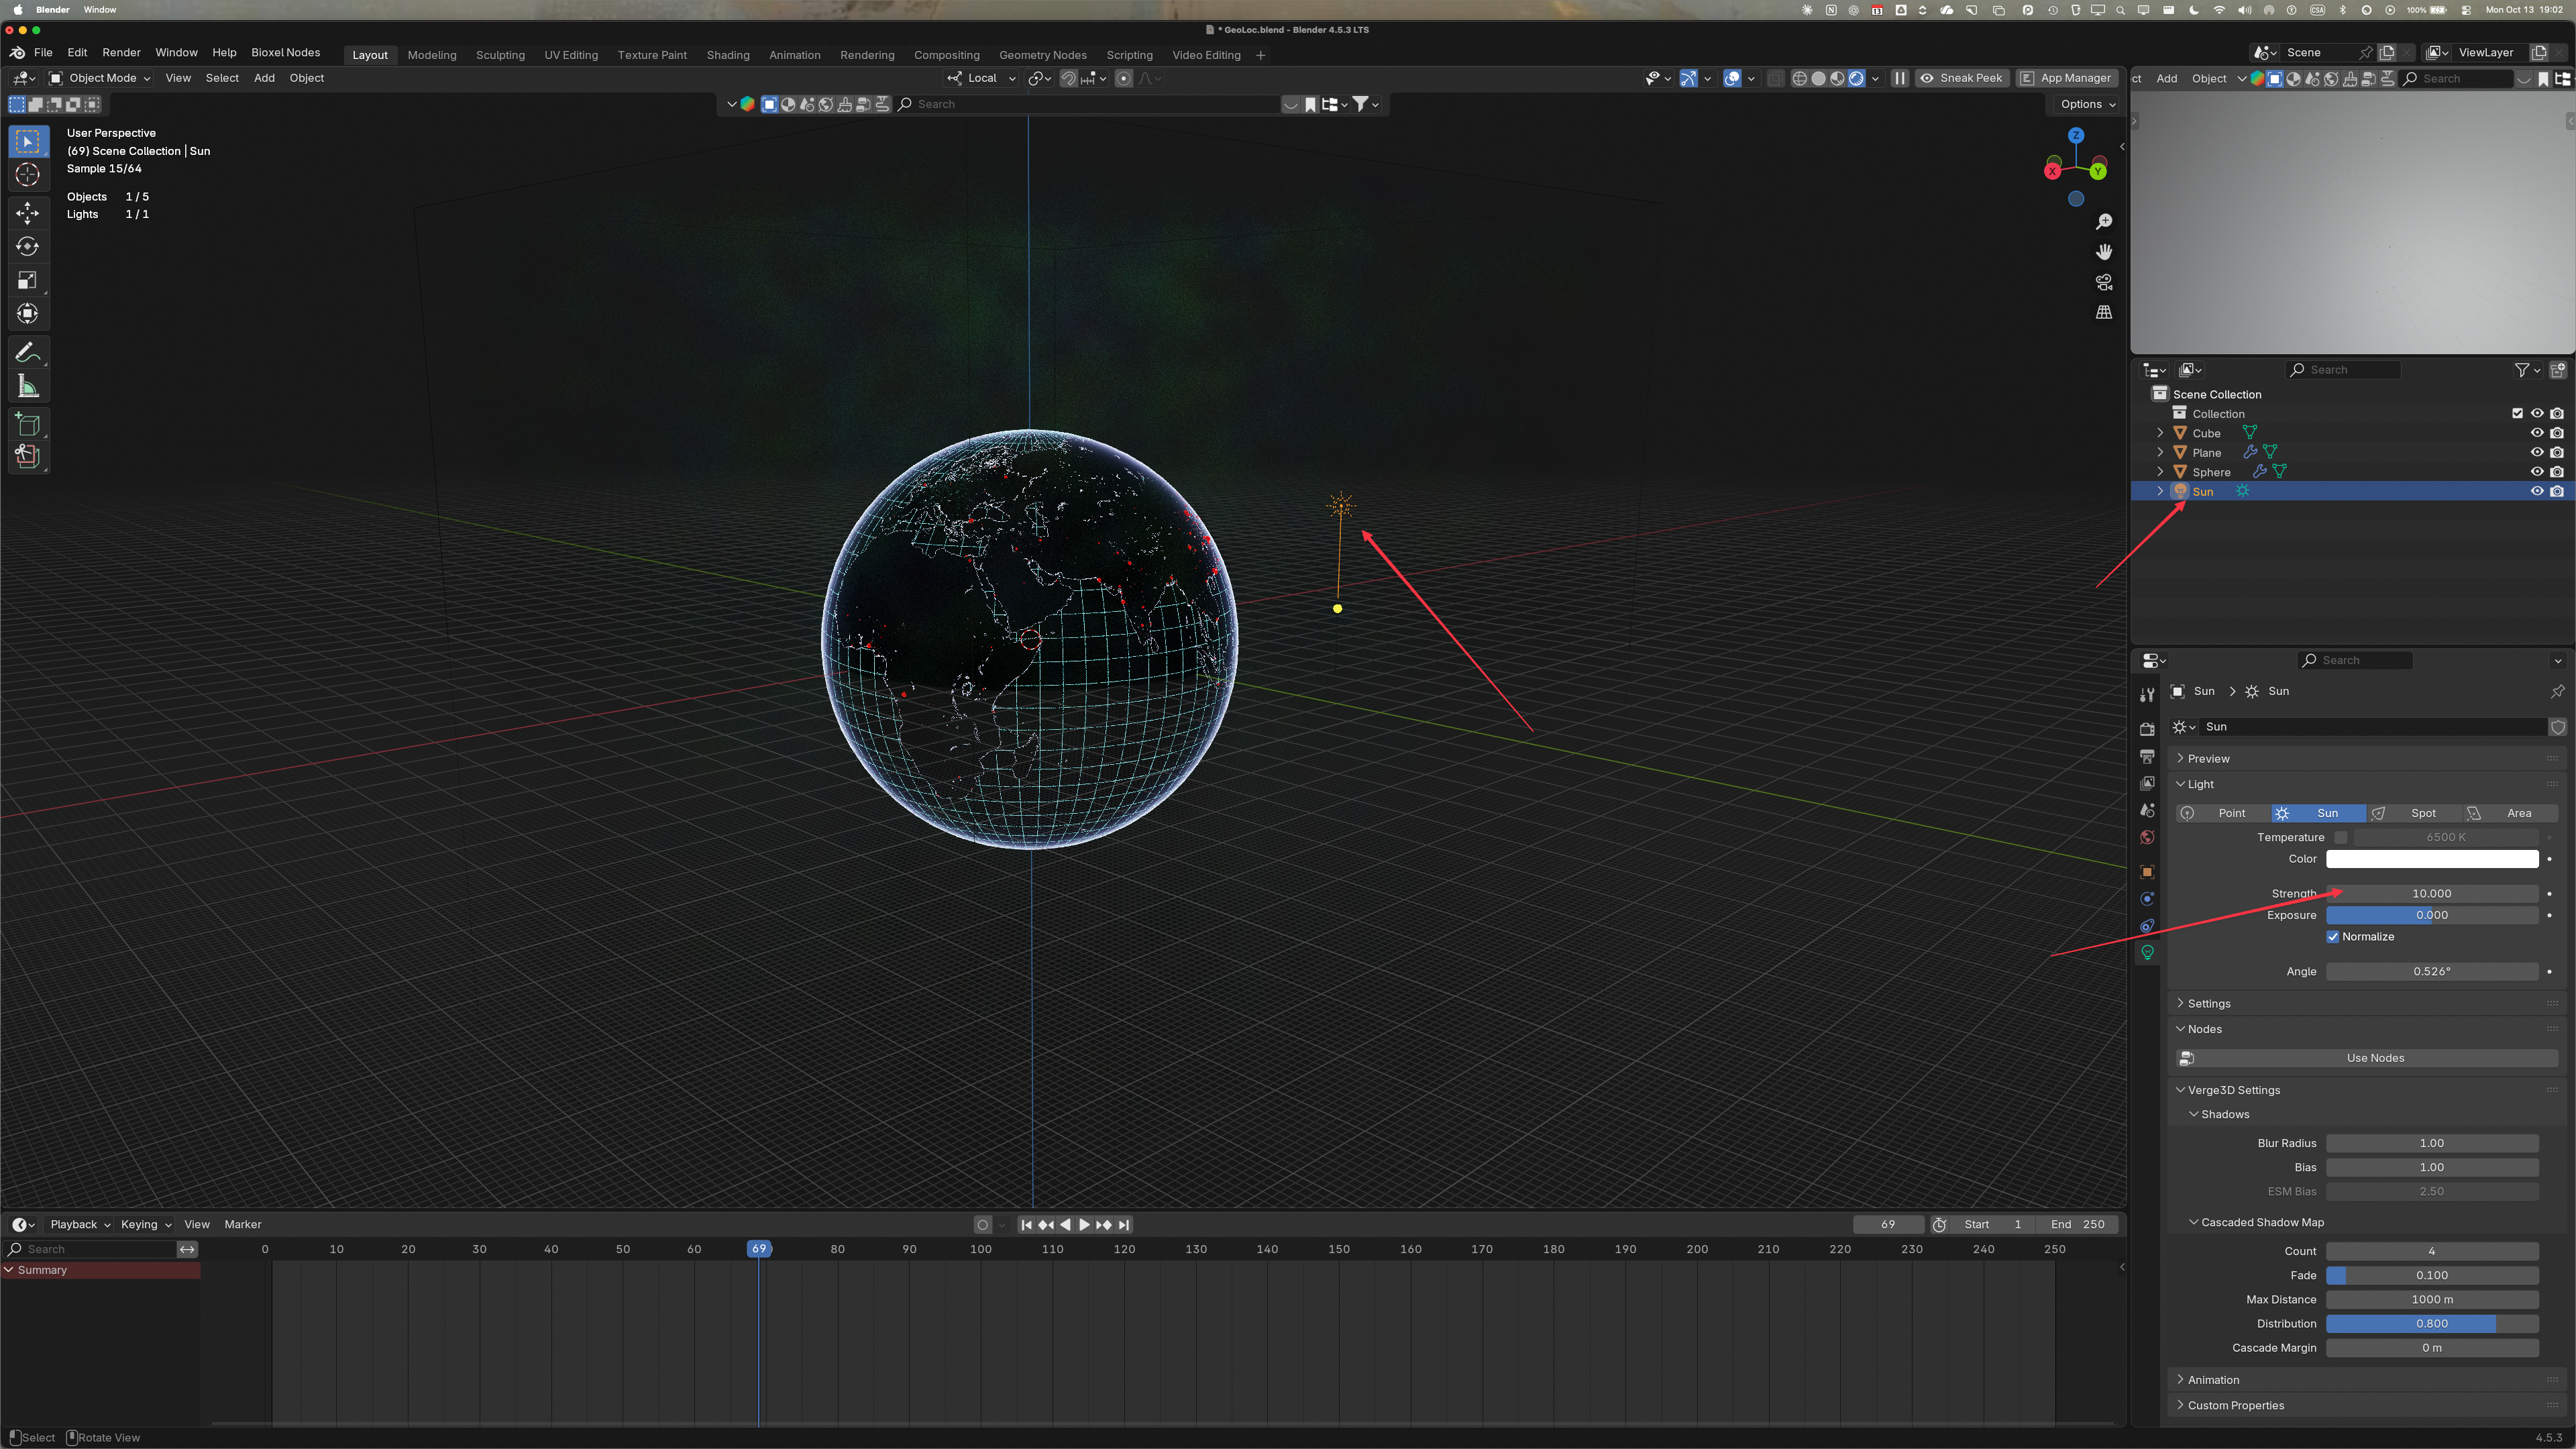Play the animation forward
Screen dimensions: 2576x1449
1084,1224
